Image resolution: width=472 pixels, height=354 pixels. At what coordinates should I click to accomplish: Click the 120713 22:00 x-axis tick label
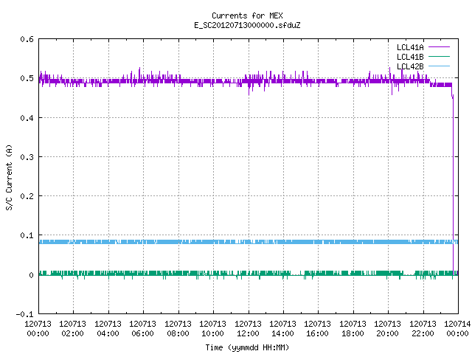(x=423, y=329)
